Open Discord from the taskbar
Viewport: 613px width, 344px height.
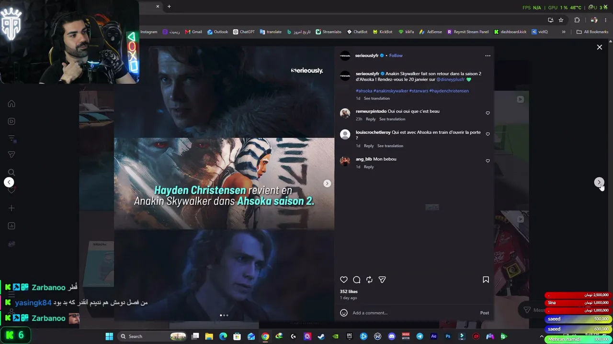point(392,336)
